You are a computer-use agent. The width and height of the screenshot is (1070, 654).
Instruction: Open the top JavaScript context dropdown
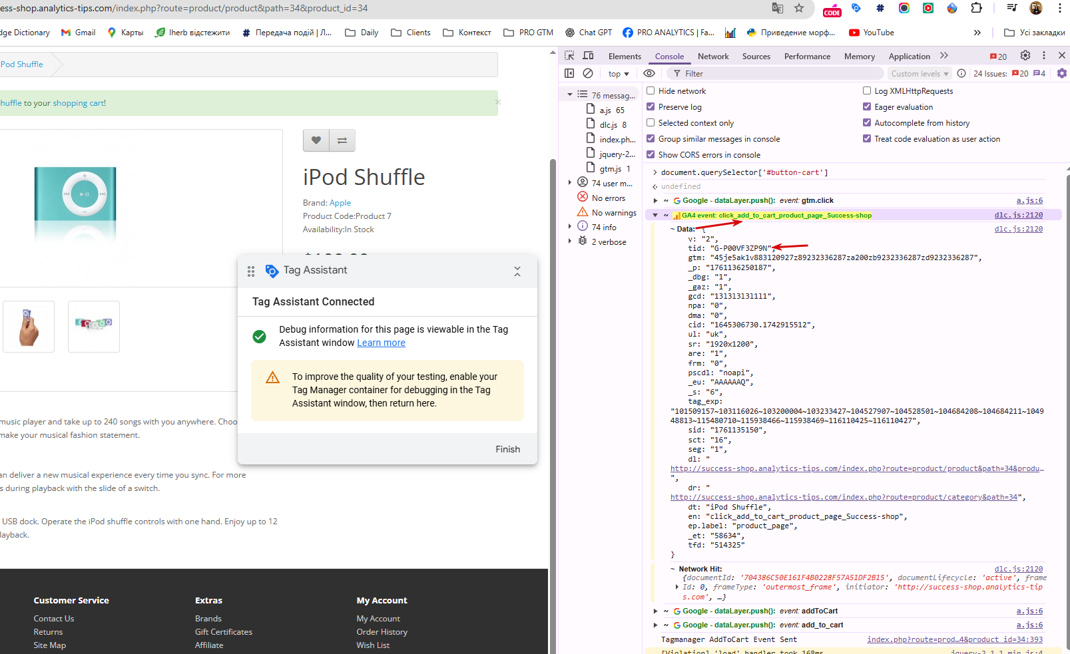[619, 74]
